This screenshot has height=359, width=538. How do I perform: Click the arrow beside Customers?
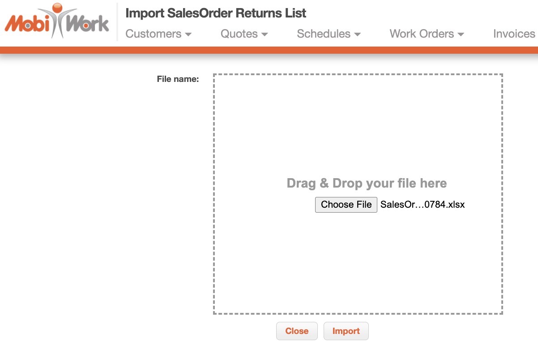pyautogui.click(x=188, y=34)
